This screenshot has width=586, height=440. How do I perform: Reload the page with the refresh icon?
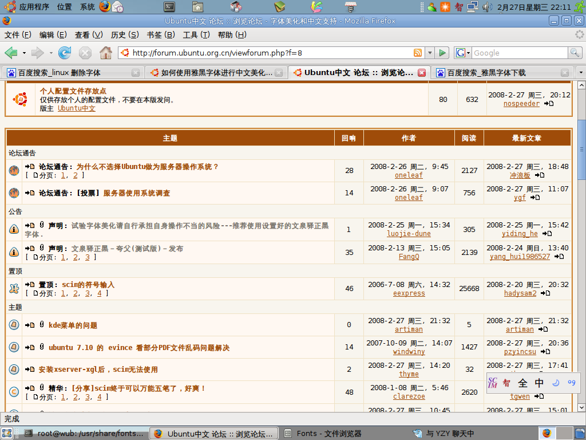click(64, 53)
